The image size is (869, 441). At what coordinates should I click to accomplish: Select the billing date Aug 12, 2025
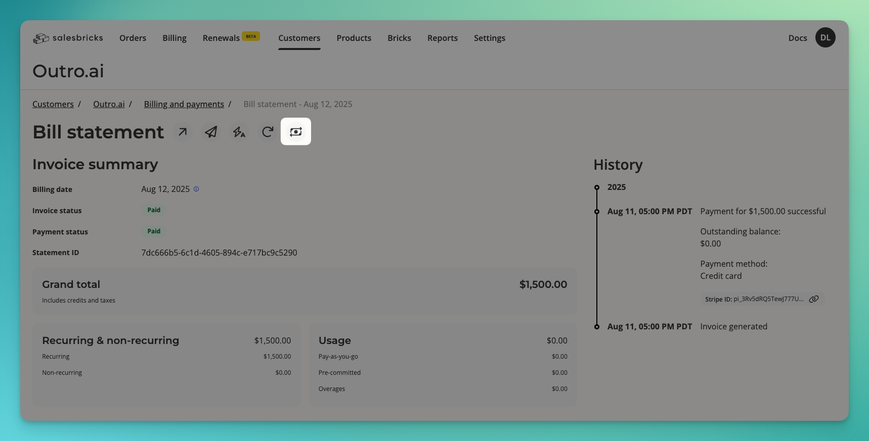click(165, 189)
